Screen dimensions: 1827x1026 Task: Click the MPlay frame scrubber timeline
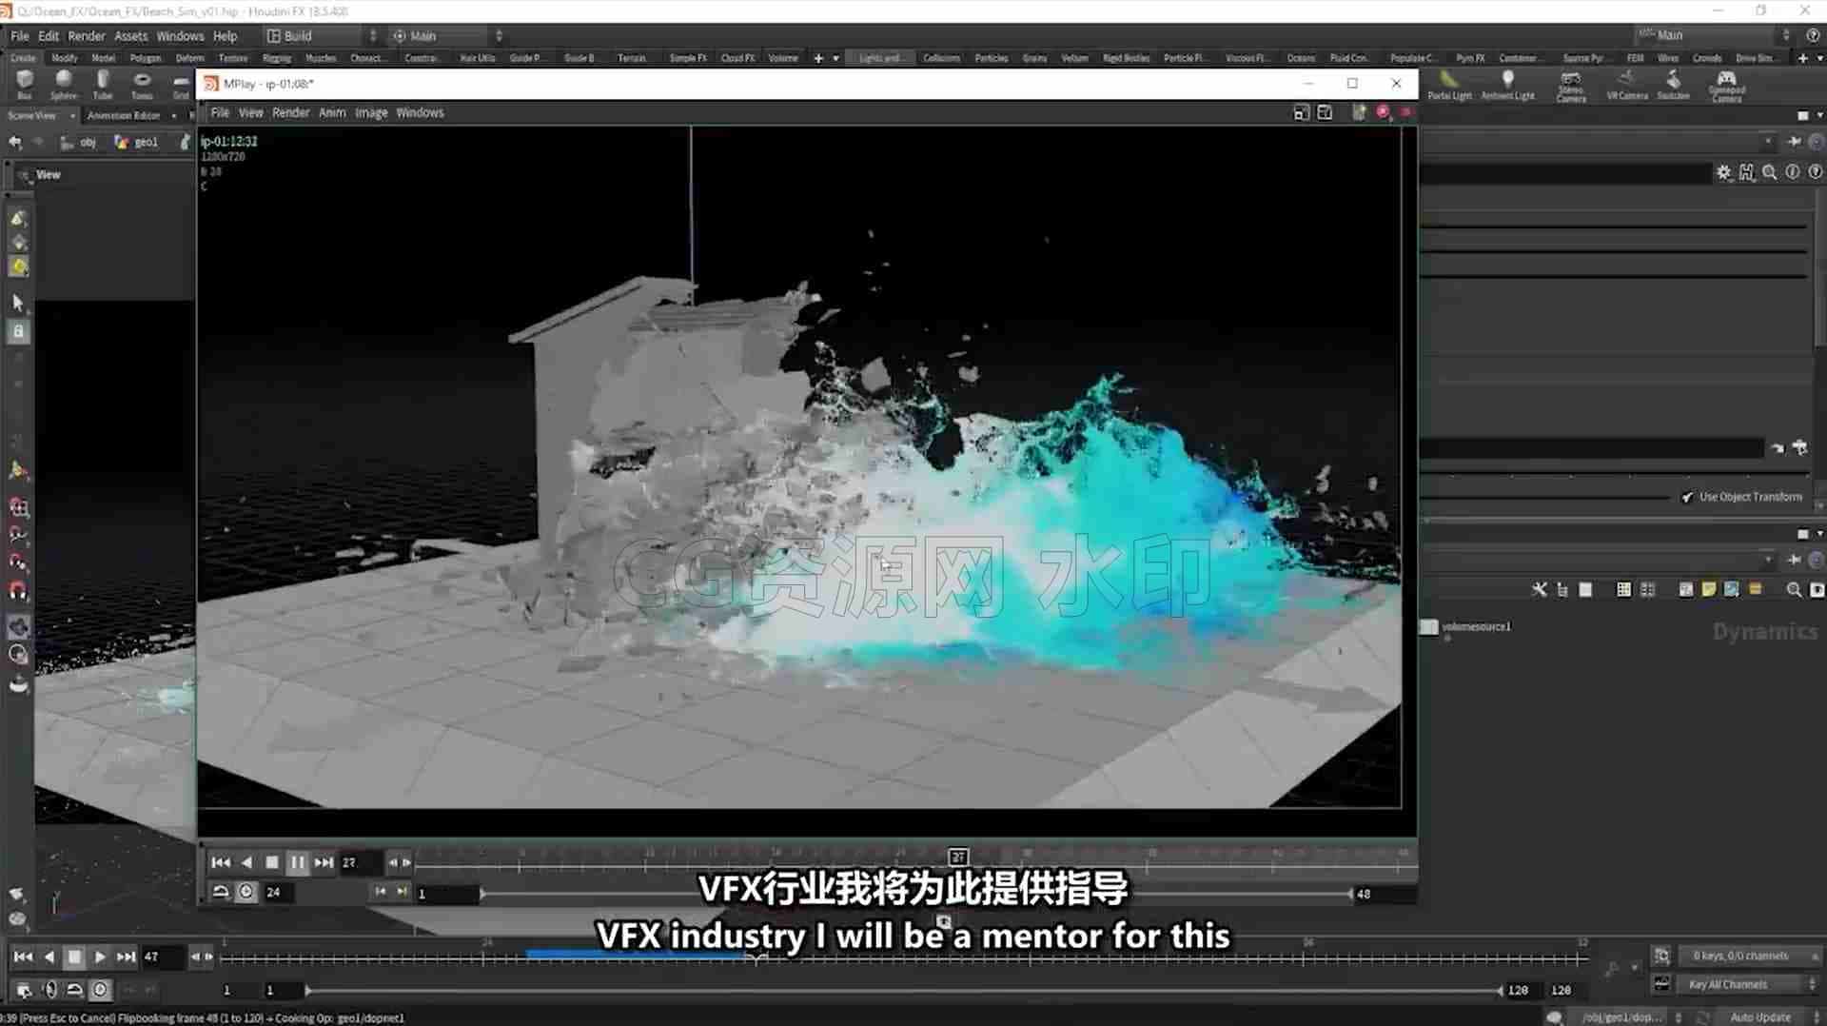(916, 862)
